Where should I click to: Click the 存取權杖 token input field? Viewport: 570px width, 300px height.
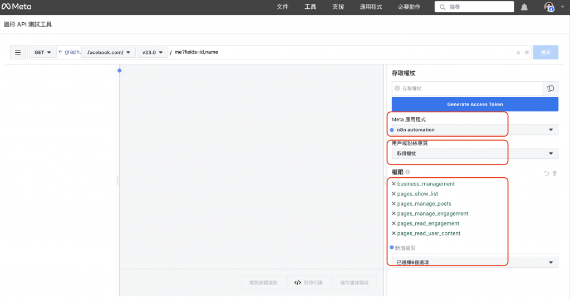pos(467,88)
